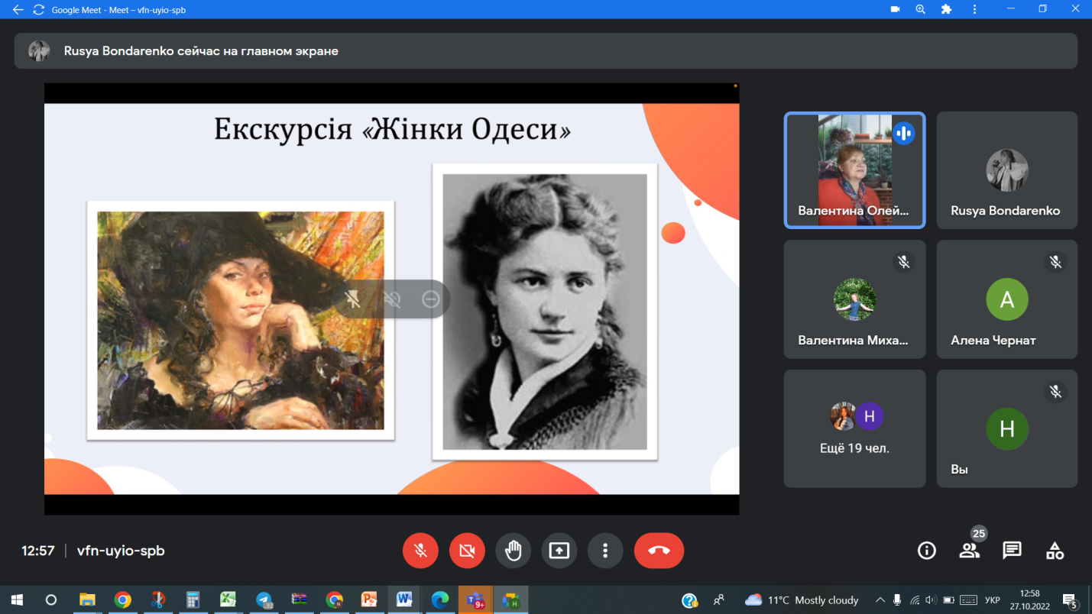1092x614 pixels.
Task: Open the 'Ещё 19 чел.' participants tile
Action: coord(854,428)
